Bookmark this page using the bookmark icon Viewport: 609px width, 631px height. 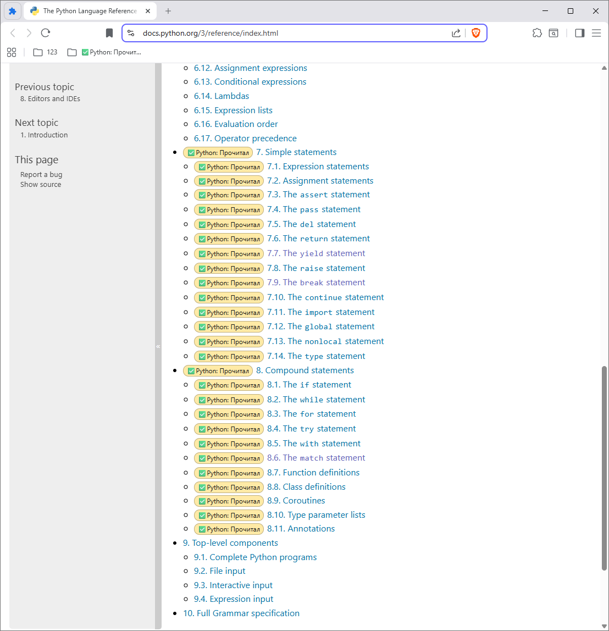click(x=109, y=33)
